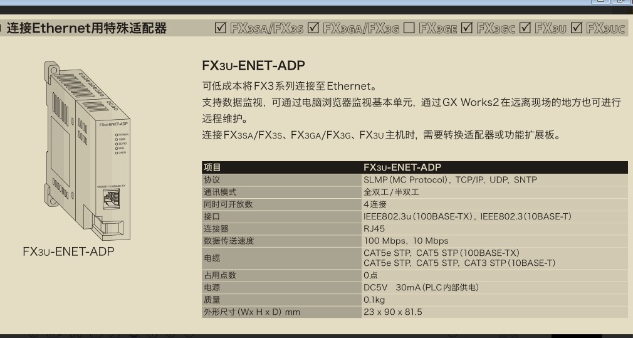The image size is (633, 338).
Task: Click the FX3SA/FX3S checkbox
Action: click(221, 28)
